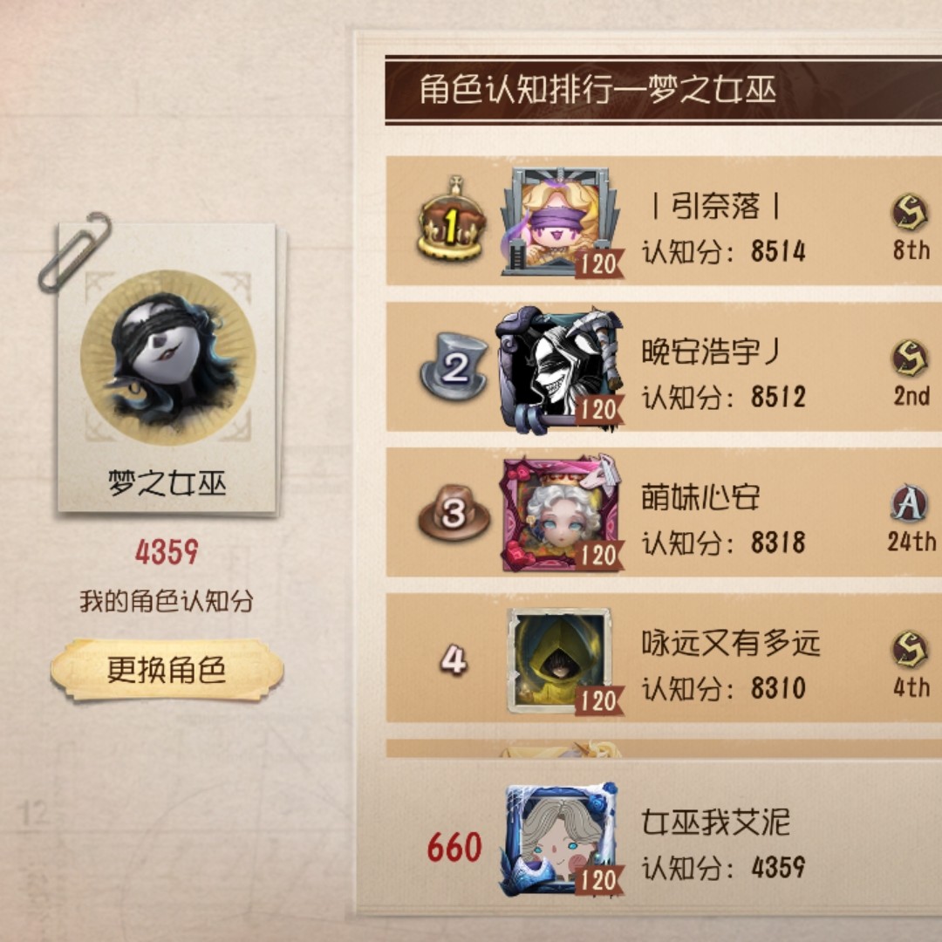Select the 梦之女巫 character portrait card
This screenshot has width=942, height=942.
tap(167, 368)
